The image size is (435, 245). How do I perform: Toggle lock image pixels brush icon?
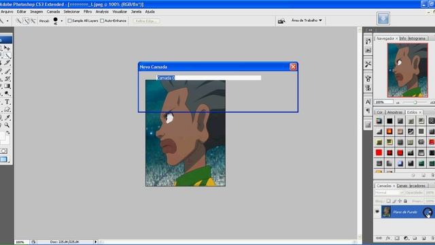[x=394, y=201]
